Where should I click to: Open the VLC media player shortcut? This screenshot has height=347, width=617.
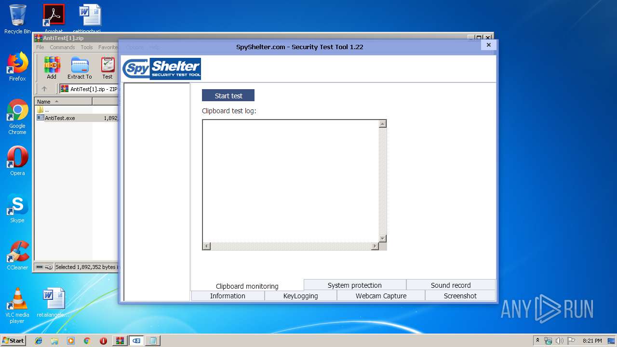17,305
